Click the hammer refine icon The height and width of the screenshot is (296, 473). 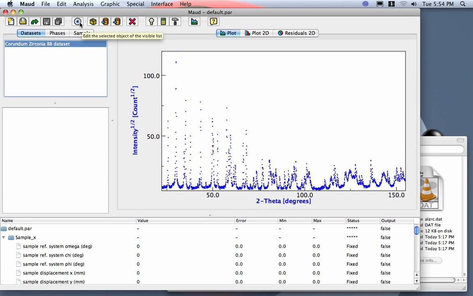click(x=175, y=21)
